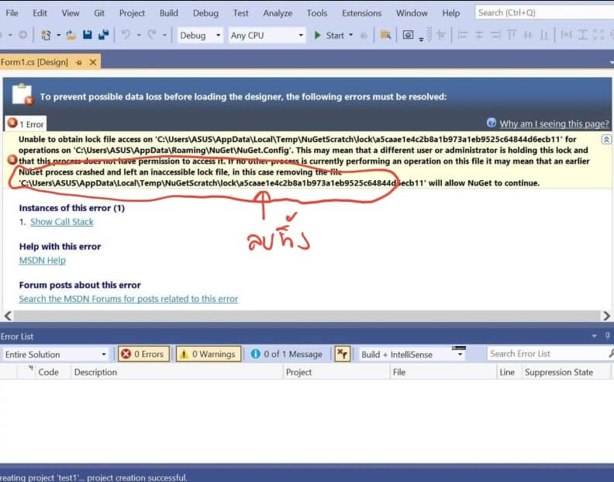The height and width of the screenshot is (482, 614).
Task: Open the Debug configuration dropdown
Action: (219, 36)
